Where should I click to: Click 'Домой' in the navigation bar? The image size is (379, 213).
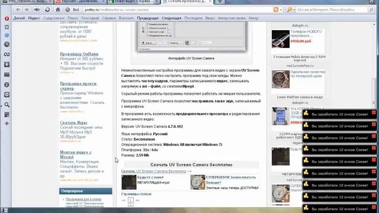(x=19, y=18)
